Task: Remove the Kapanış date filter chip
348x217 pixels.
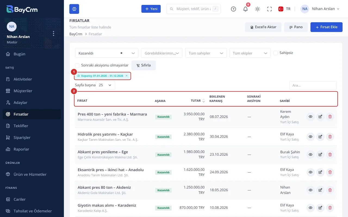Action: pos(126,76)
